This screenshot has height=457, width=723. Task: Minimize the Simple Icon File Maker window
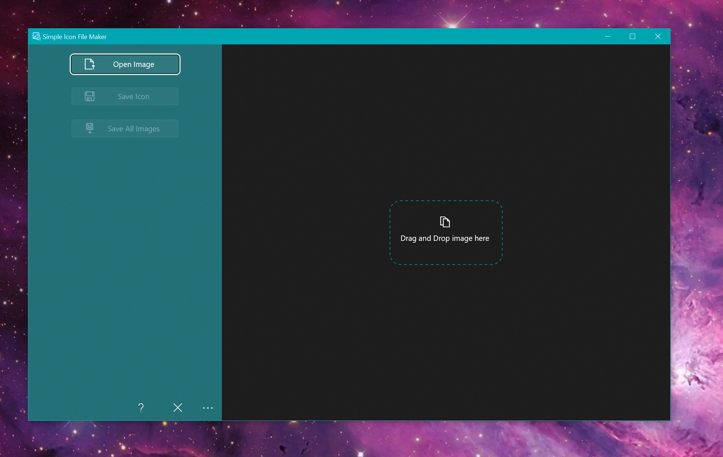coord(608,37)
